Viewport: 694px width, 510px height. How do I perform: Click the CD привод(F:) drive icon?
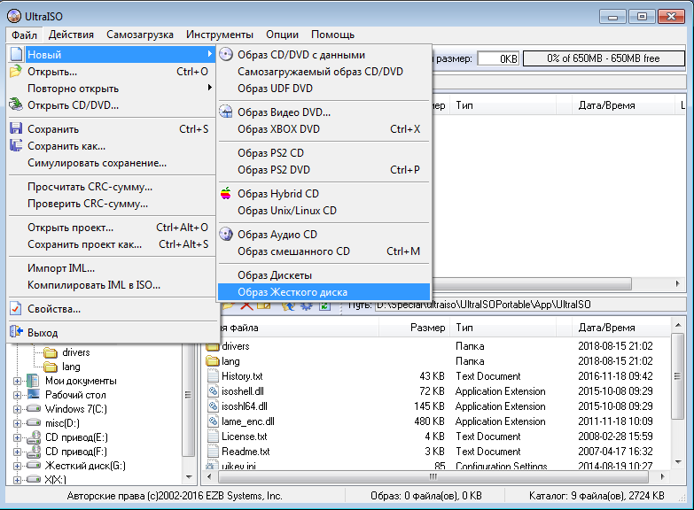click(x=34, y=452)
